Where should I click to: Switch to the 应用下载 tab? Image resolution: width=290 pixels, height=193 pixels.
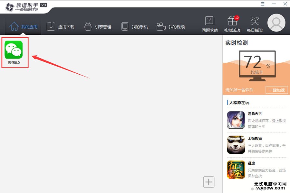click(60, 27)
